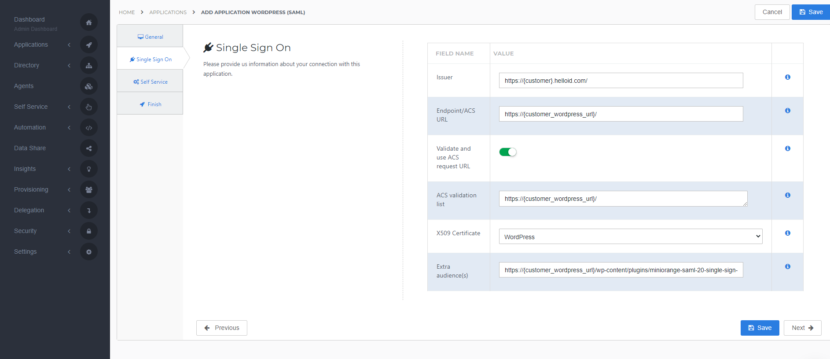Click into the Endpoint/ACS URL input field
The image size is (830, 359).
621,114
